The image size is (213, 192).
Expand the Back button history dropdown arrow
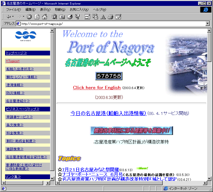[x=13, y=17]
